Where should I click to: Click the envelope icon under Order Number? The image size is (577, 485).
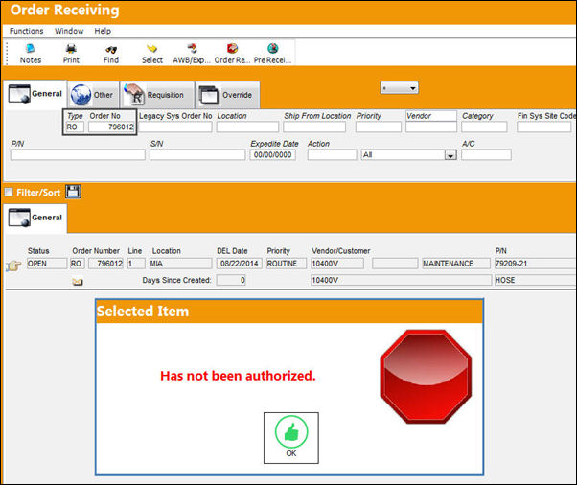pyautogui.click(x=78, y=282)
